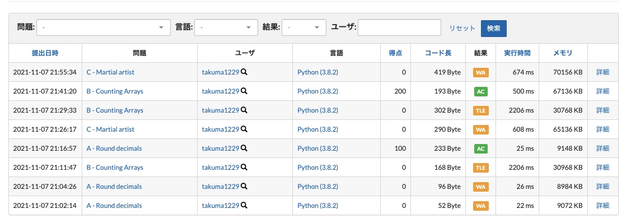Click Python (3.8.2) in 21:29:33 row

tap(317, 110)
